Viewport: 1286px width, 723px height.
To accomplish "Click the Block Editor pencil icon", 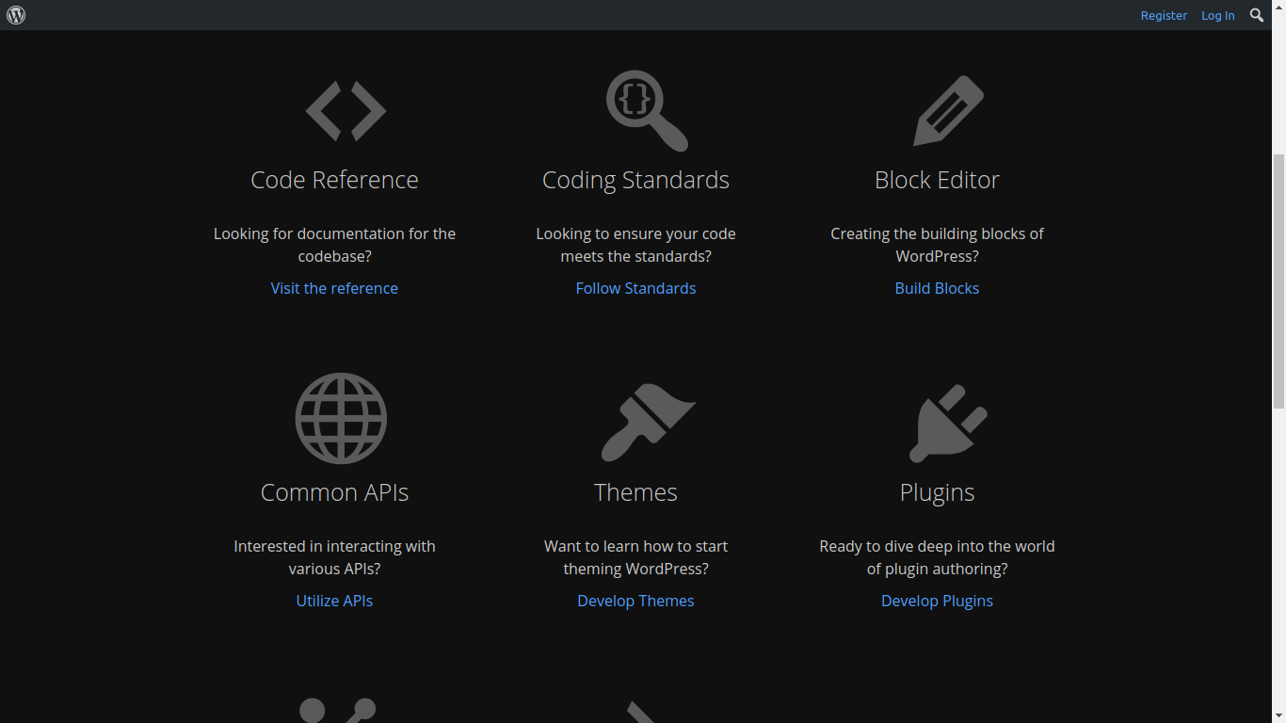I will pyautogui.click(x=948, y=111).
